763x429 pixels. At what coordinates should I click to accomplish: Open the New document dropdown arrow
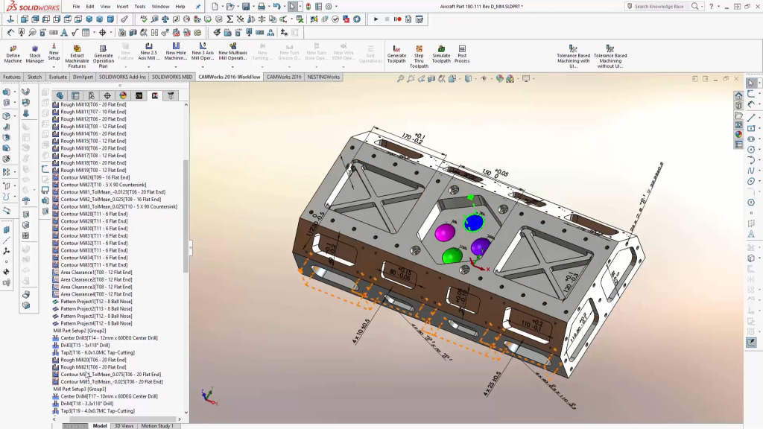(x=222, y=7)
